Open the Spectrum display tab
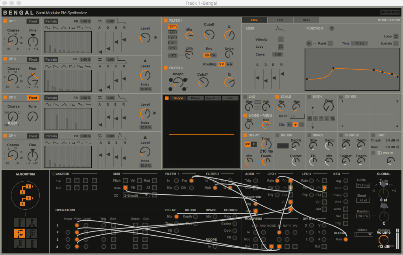 (213, 98)
